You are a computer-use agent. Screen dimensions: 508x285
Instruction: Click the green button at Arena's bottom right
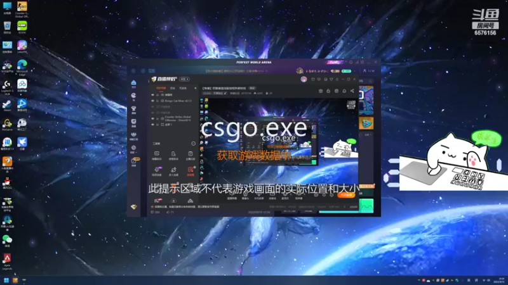pos(366,206)
